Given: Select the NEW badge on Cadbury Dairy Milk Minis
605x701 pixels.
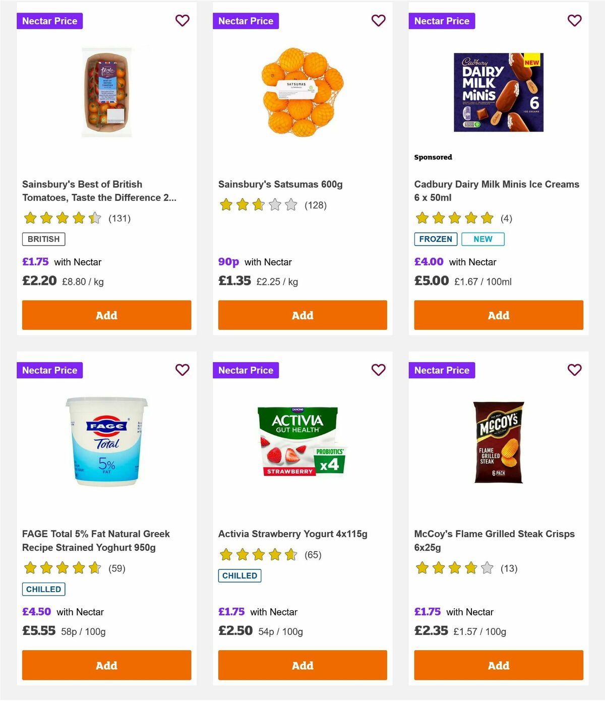Looking at the screenshot, I should 482,239.
